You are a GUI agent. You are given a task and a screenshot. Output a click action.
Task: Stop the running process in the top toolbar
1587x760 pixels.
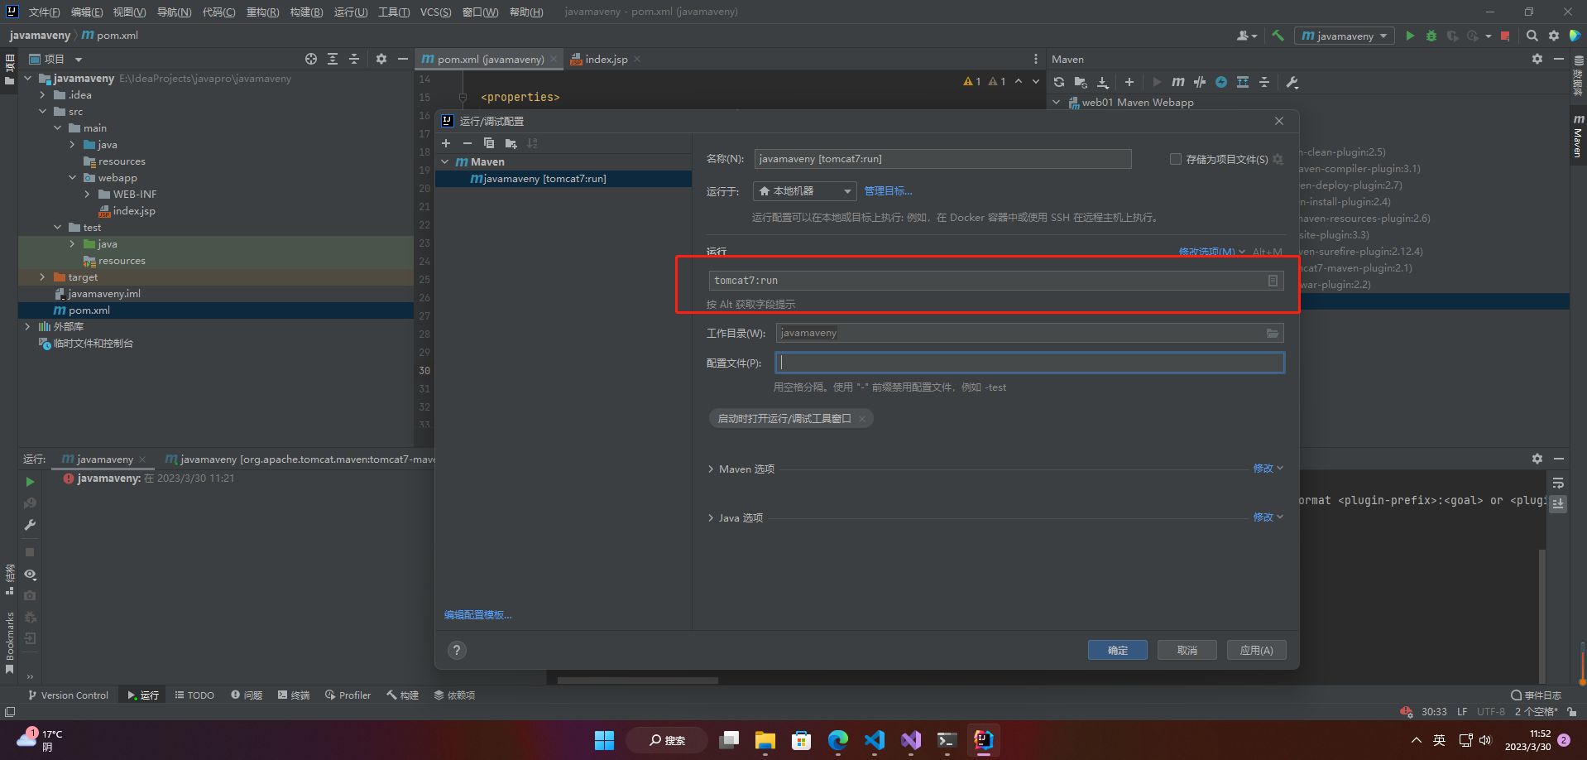tap(1505, 36)
